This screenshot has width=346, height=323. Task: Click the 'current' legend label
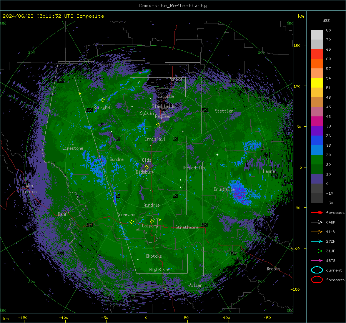coord(334,270)
